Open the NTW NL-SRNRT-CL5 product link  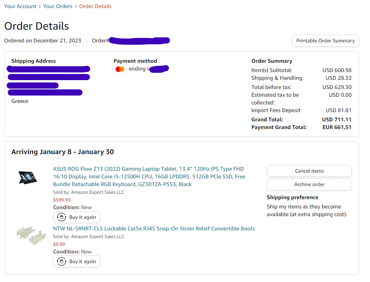[x=154, y=228]
